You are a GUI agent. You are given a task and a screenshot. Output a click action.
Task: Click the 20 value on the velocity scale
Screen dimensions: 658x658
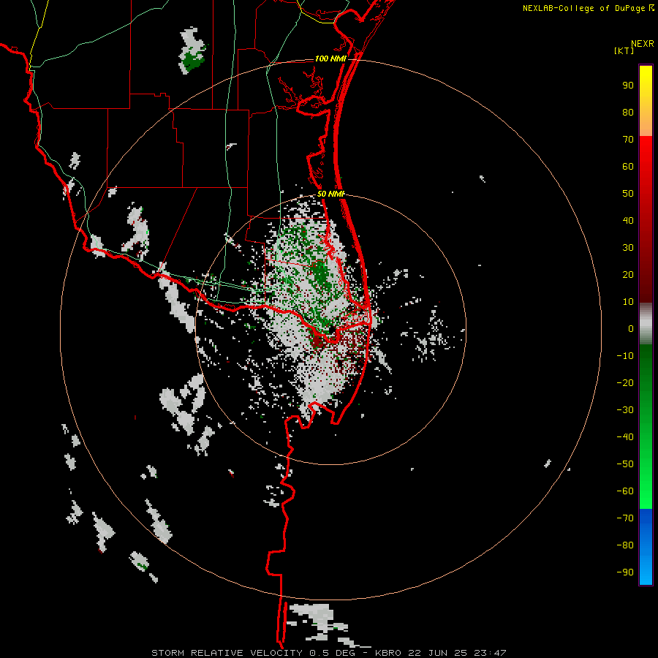tap(628, 275)
